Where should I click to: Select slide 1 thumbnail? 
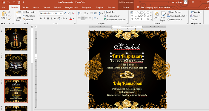click(16, 39)
